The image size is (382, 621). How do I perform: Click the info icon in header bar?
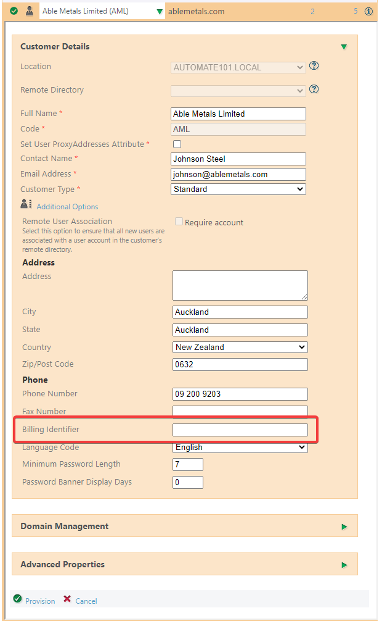pos(369,11)
